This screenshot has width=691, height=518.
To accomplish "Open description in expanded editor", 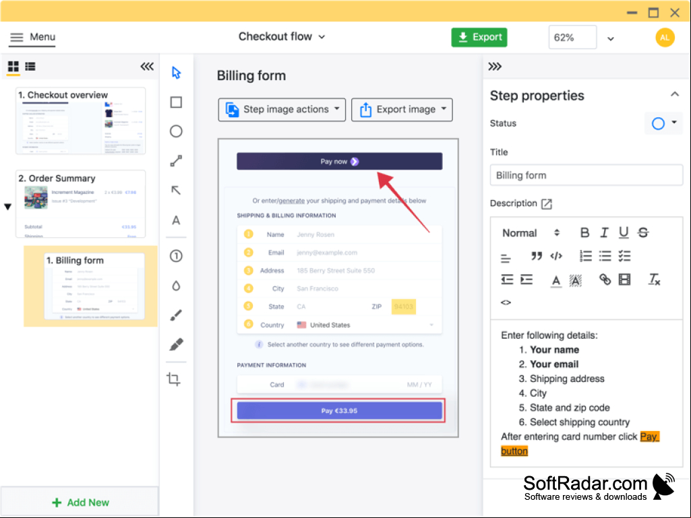I will 547,204.
